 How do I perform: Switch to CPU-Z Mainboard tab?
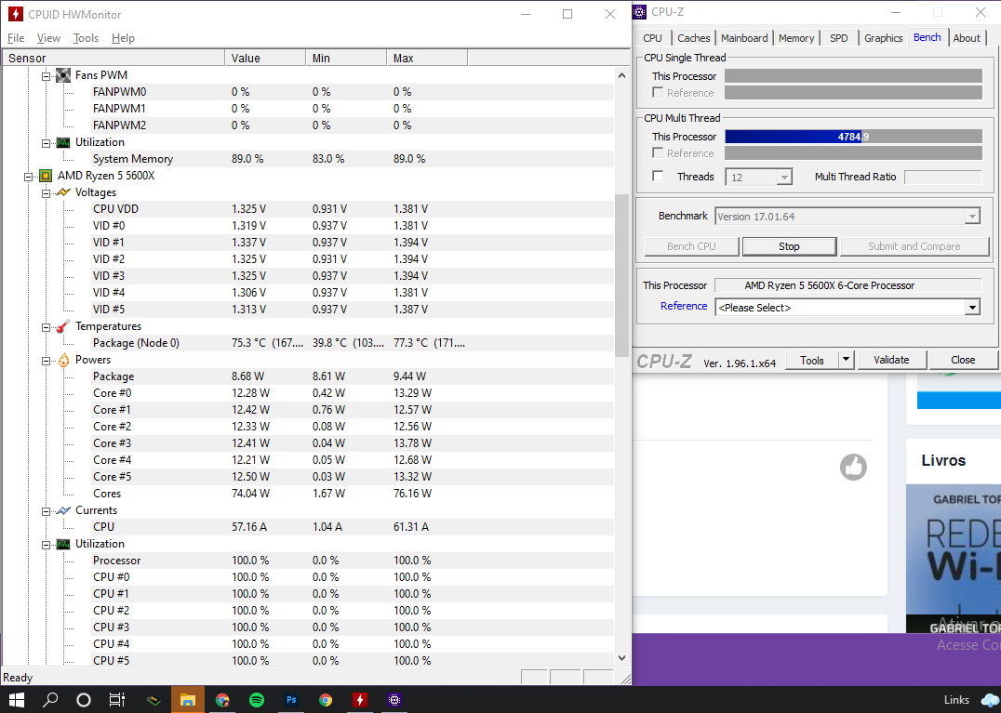coord(744,38)
